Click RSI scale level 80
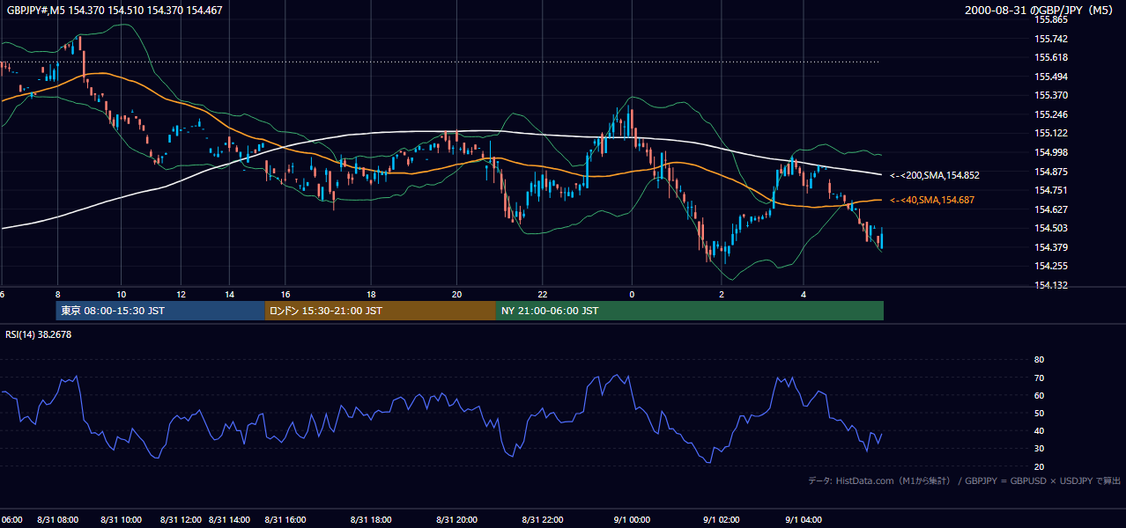 pos(1039,360)
